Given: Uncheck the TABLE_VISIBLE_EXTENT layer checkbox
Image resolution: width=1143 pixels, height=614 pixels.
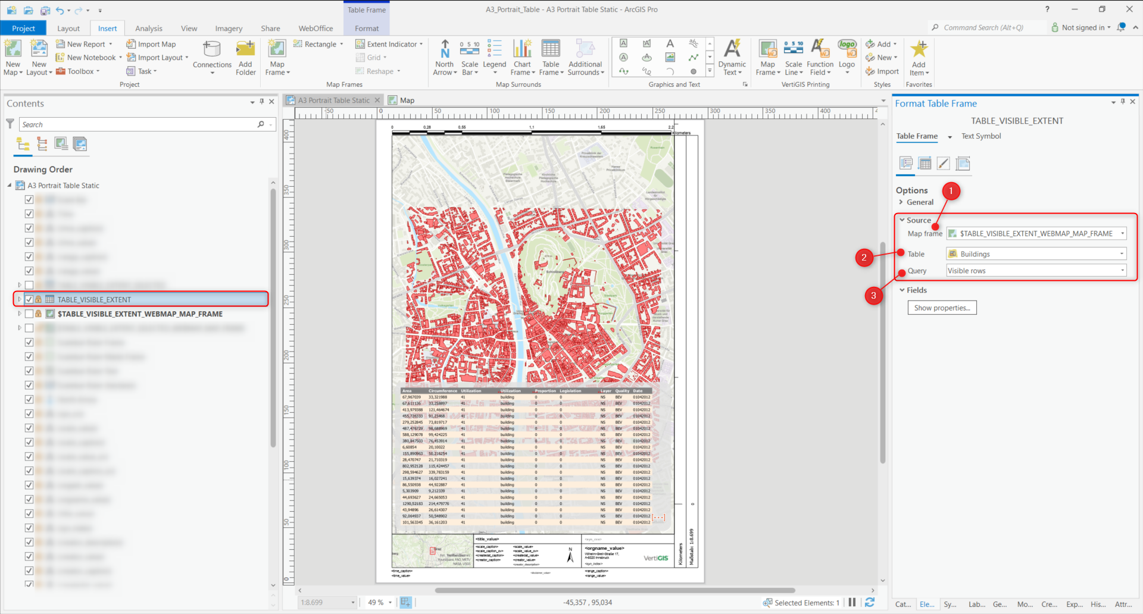Looking at the screenshot, I should click(x=29, y=299).
